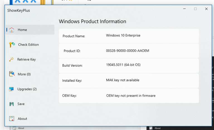Select the Windows 10 Enterprise product name
214x130 pixels.
pyautogui.click(x=123, y=35)
